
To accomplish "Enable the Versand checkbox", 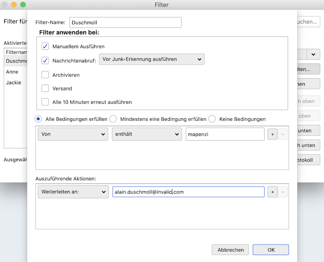I will point(45,88).
